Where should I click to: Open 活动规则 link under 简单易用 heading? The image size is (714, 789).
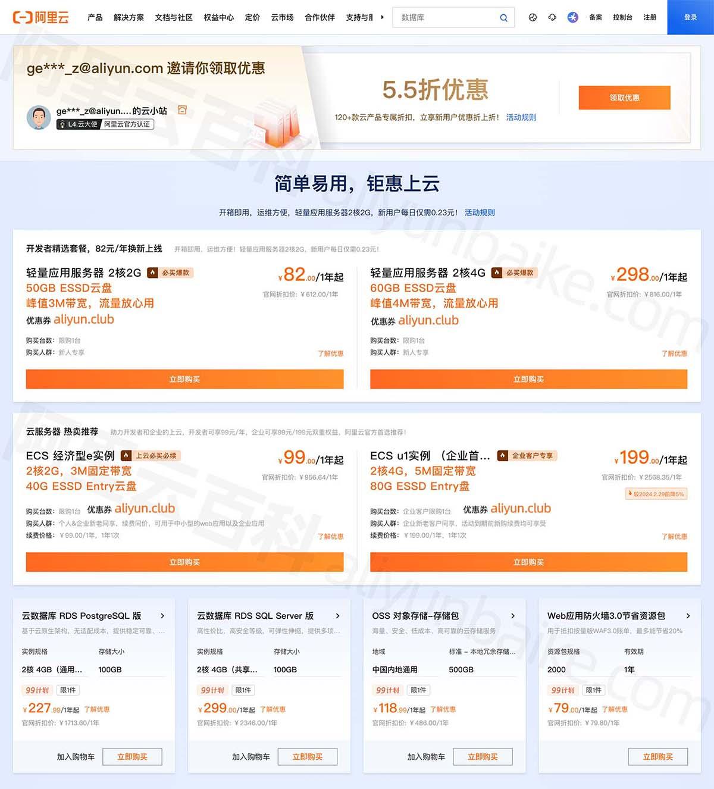[480, 212]
